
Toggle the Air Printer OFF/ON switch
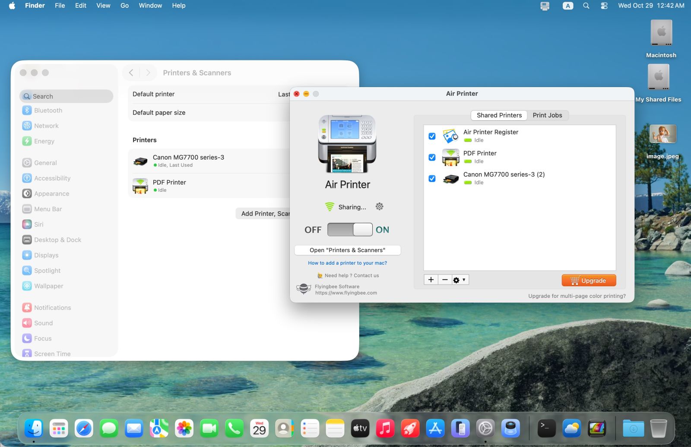(350, 229)
